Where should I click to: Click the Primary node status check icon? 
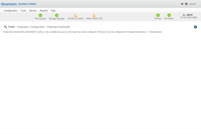pos(158,15)
